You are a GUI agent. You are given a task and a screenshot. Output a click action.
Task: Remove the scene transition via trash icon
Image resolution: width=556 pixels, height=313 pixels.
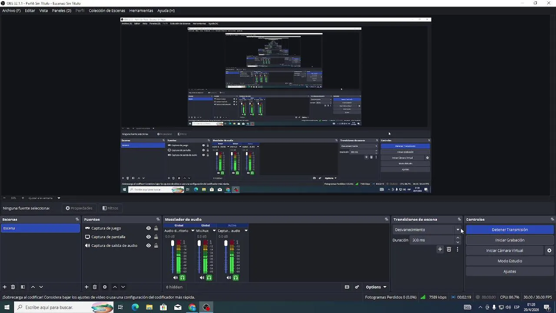click(x=449, y=250)
